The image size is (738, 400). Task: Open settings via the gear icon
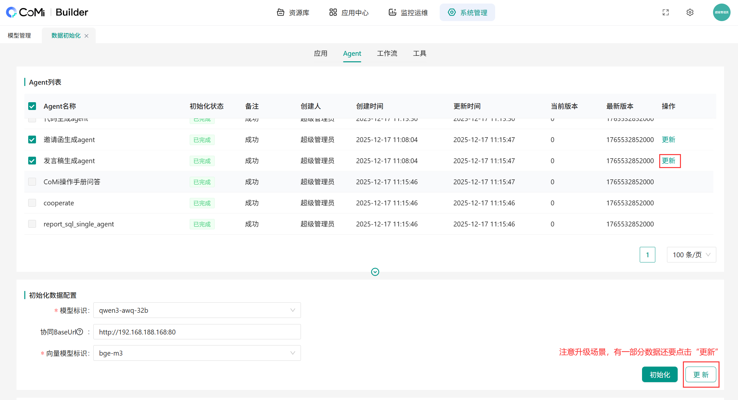(x=690, y=12)
